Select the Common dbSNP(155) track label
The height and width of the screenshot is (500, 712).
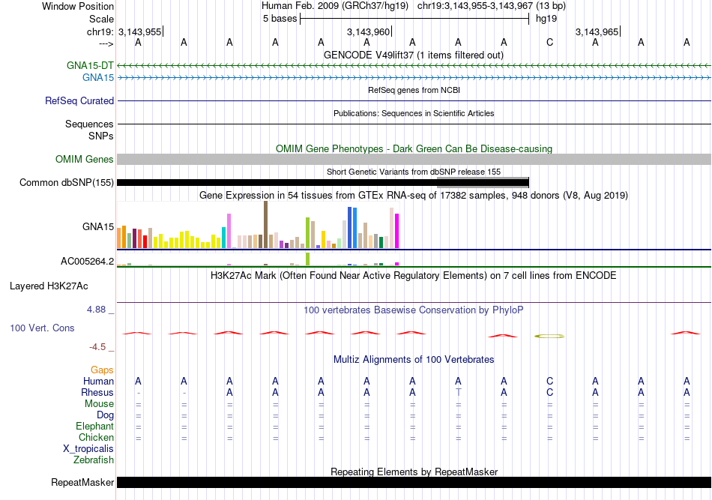[x=67, y=183]
